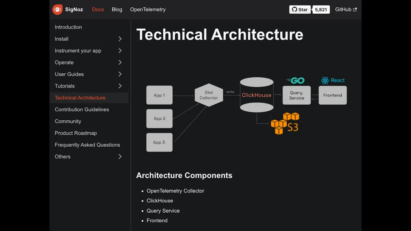The image size is (411, 231).
Task: Click the ClickHouse bullet text
Action: [160, 201]
